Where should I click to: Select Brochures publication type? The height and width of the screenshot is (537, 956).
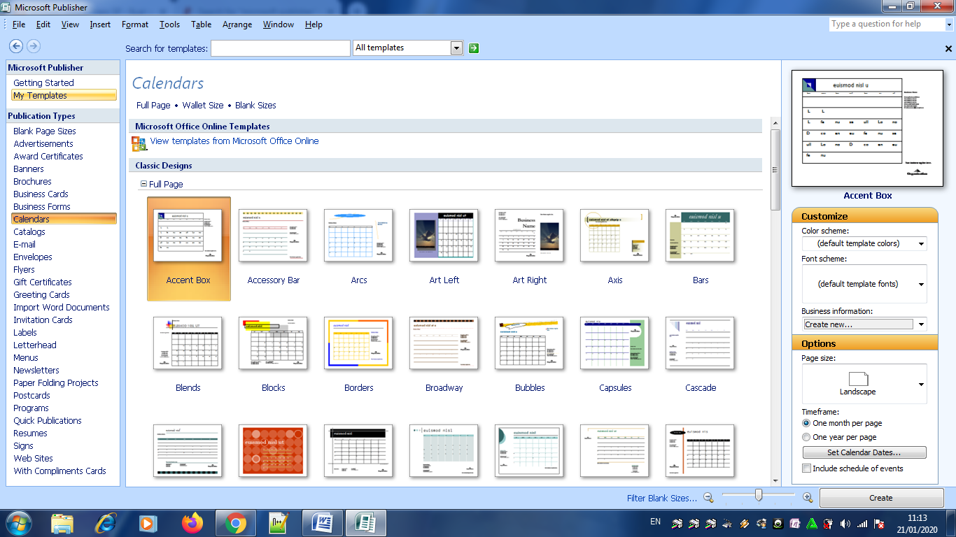32,182
